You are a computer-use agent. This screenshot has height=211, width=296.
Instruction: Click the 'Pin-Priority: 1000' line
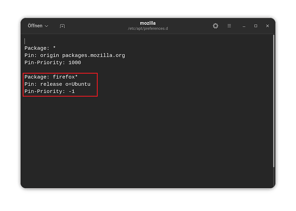click(x=53, y=63)
